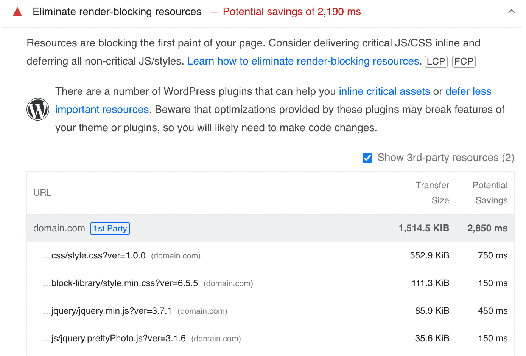This screenshot has width=526, height=356.
Task: Open the inline critical assets link
Action: [384, 91]
